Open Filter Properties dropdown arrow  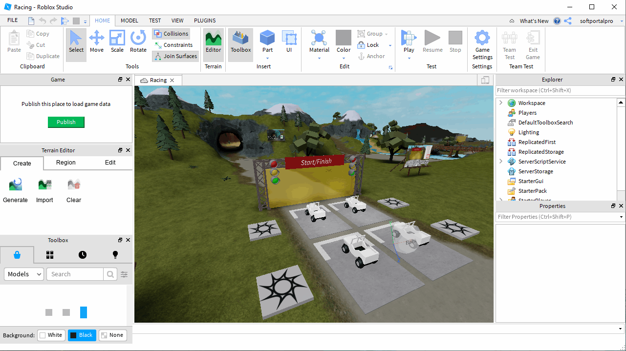[621, 217]
